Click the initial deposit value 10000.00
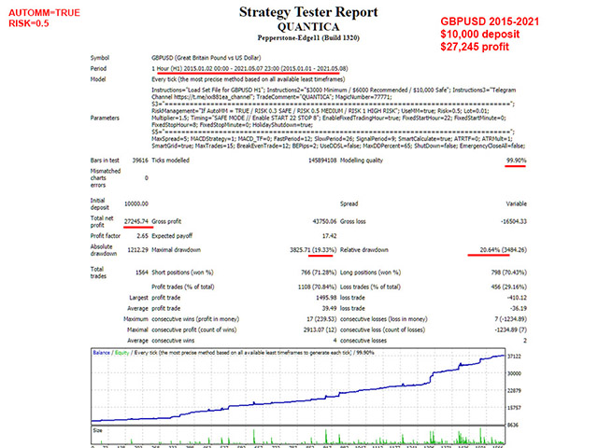This screenshot has width=598, height=448. tap(136, 203)
